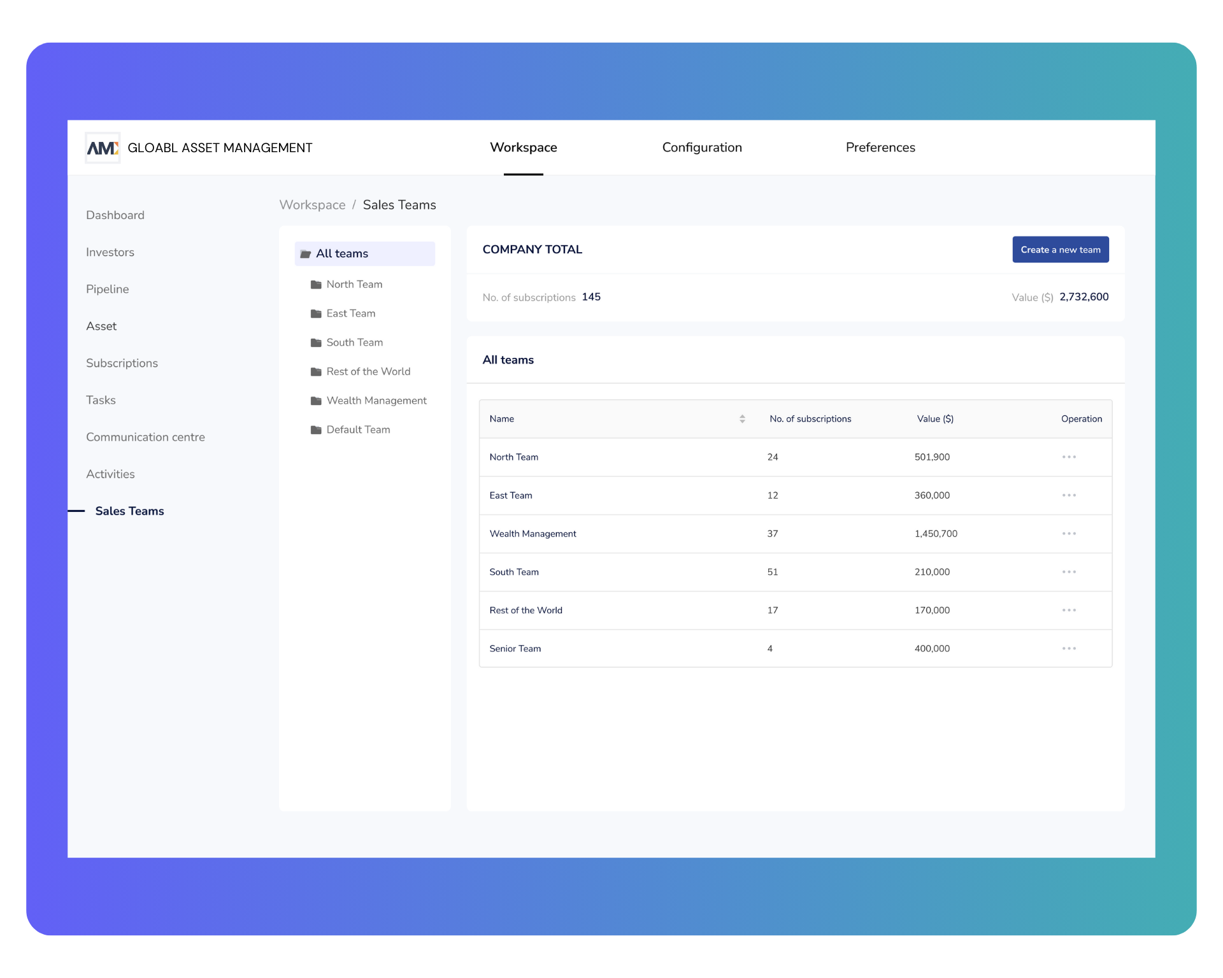Open Tasks in the sidebar
The image size is (1223, 978).
(101, 400)
